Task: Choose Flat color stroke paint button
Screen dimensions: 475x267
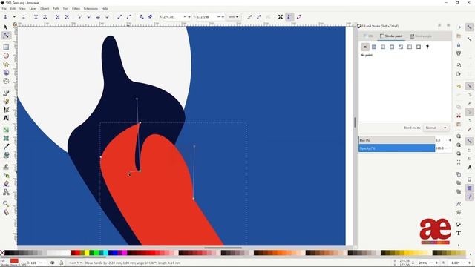Action: coord(374,47)
